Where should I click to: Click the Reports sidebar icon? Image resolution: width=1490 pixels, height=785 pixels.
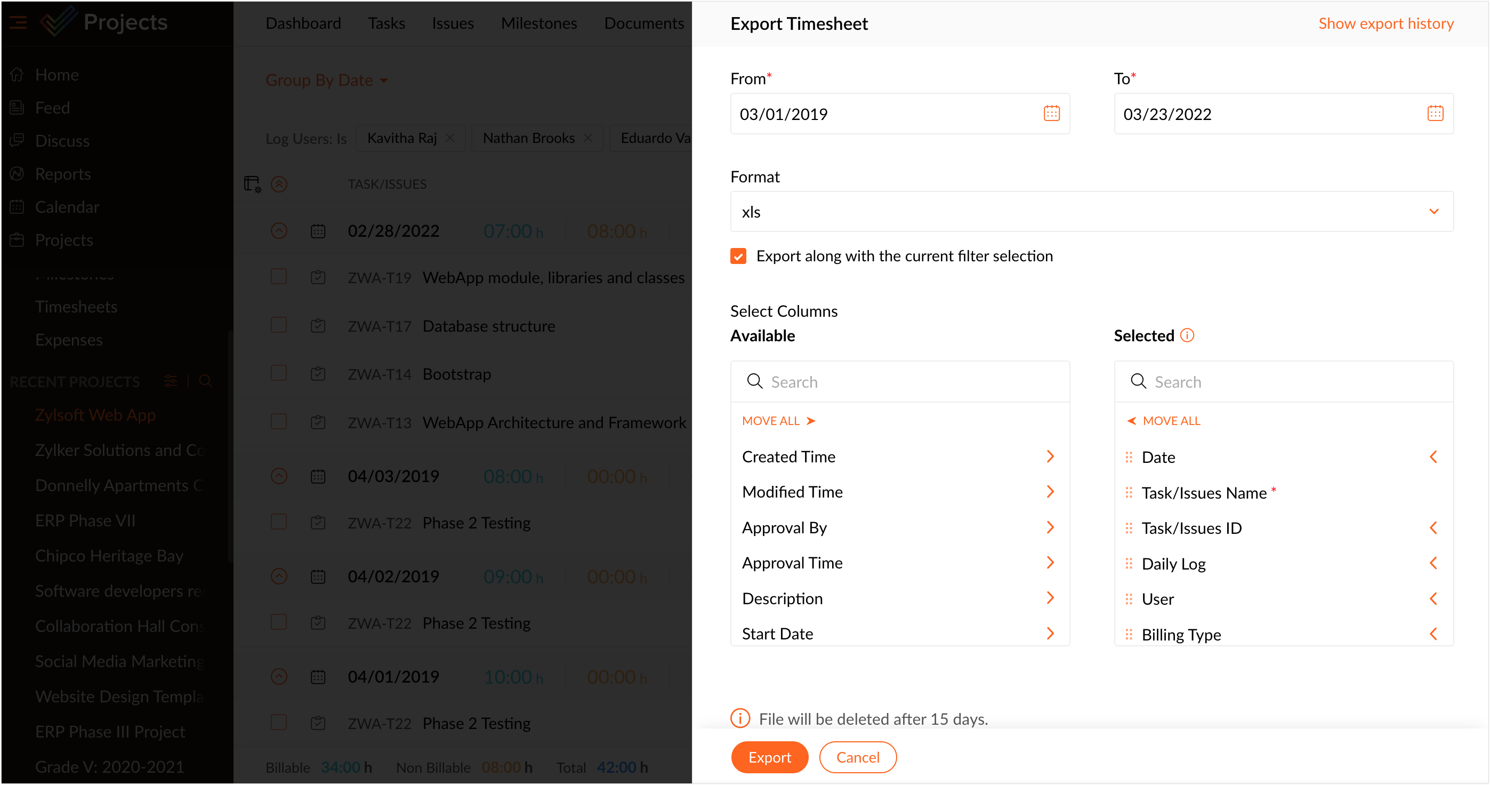[17, 173]
